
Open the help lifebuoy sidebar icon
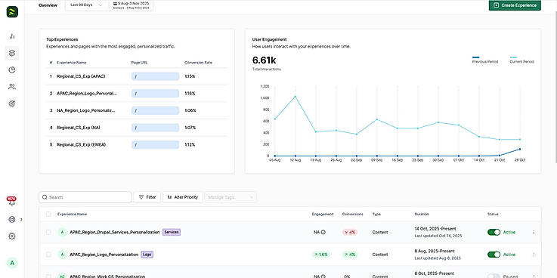(x=12, y=219)
